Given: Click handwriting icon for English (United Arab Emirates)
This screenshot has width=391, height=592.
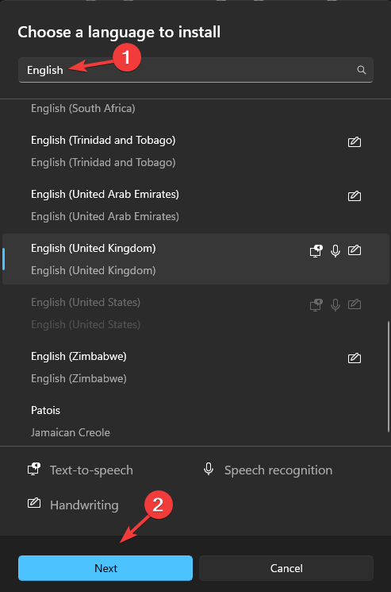Looking at the screenshot, I should pos(354,196).
